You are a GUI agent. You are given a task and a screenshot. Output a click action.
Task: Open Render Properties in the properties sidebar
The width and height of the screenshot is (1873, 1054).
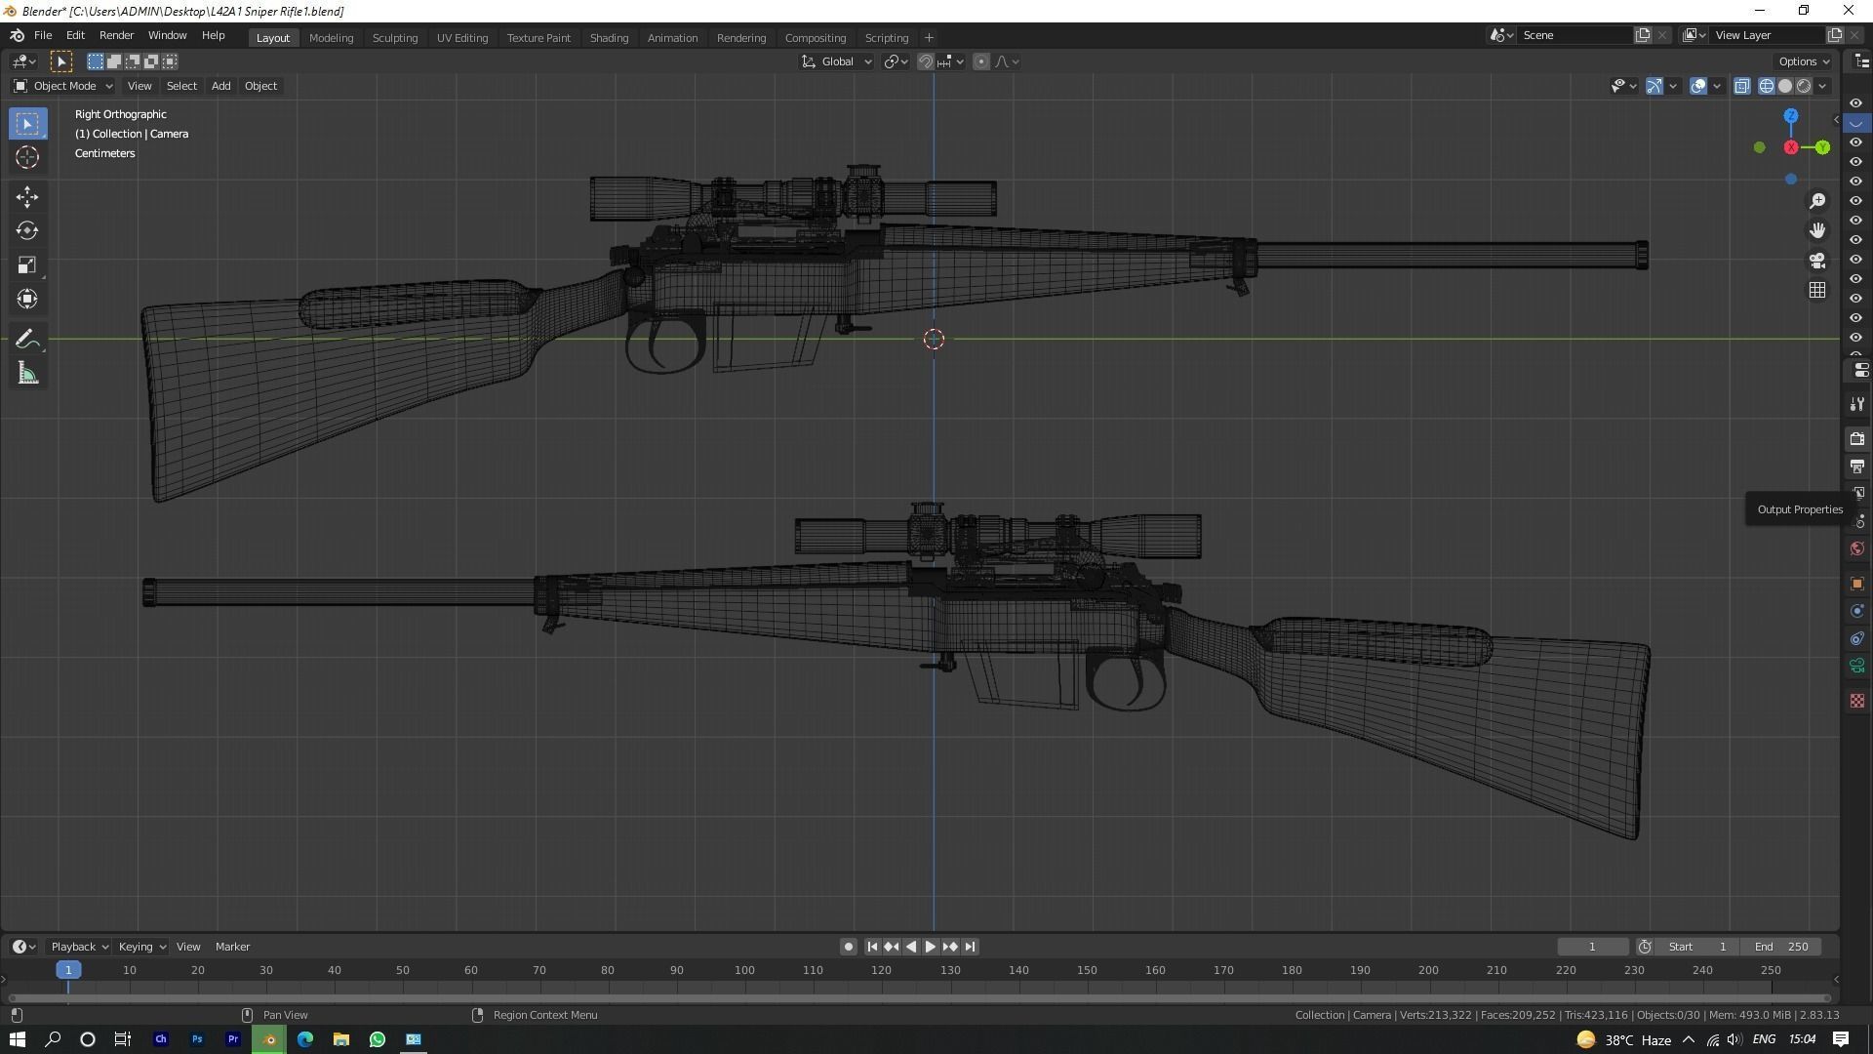tap(1857, 438)
